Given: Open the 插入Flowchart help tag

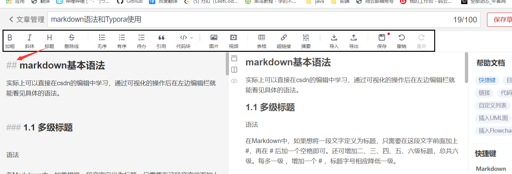Looking at the screenshot, I should point(493,131).
